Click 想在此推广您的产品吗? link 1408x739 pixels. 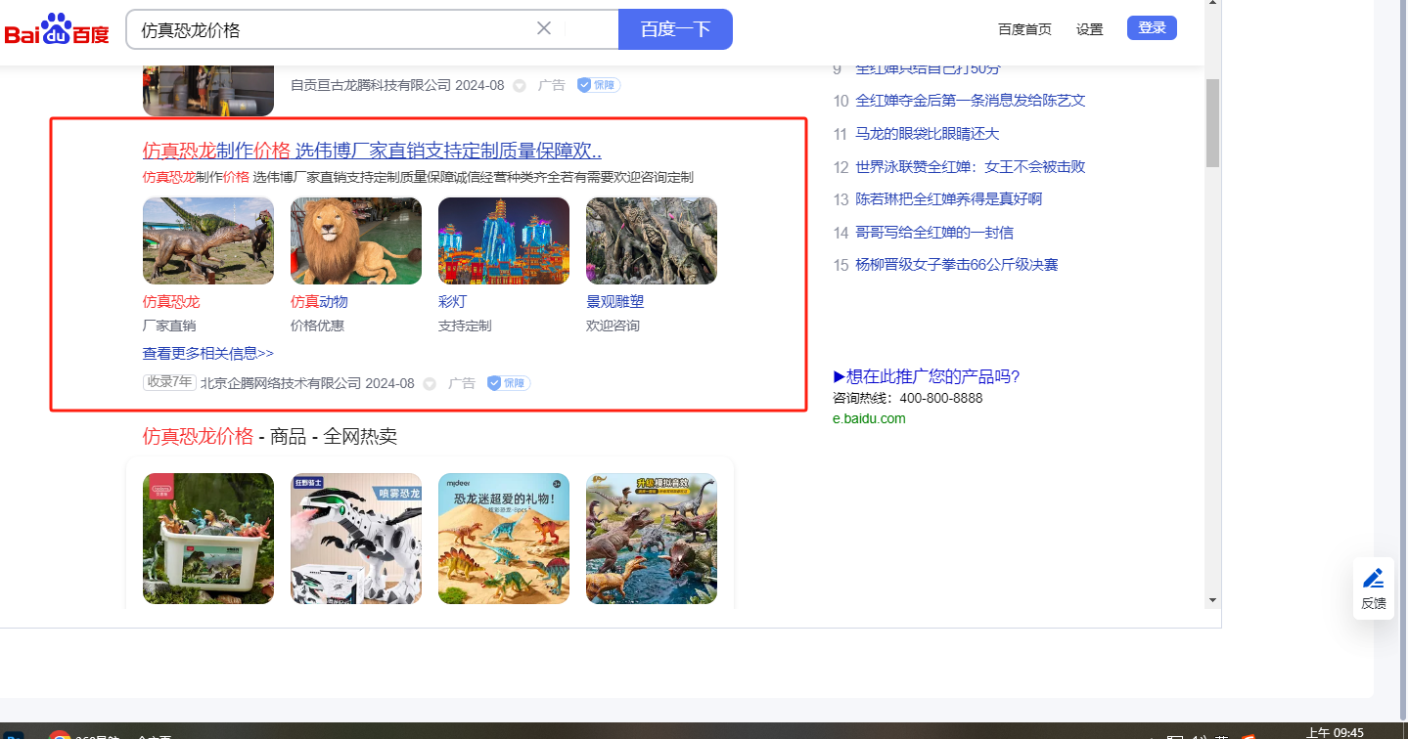tap(927, 377)
